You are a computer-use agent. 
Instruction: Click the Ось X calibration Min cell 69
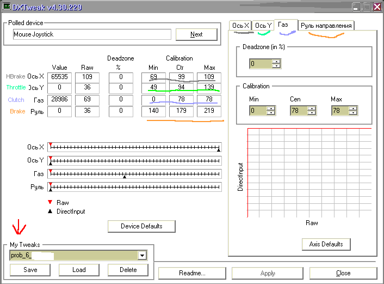(153, 77)
